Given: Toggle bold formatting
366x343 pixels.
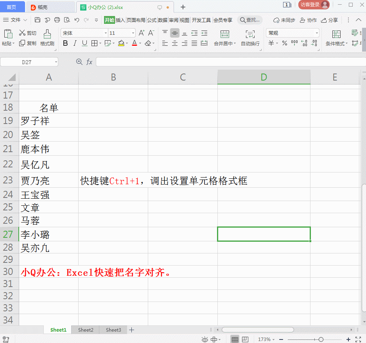Looking at the screenshot, I should [x=65, y=43].
